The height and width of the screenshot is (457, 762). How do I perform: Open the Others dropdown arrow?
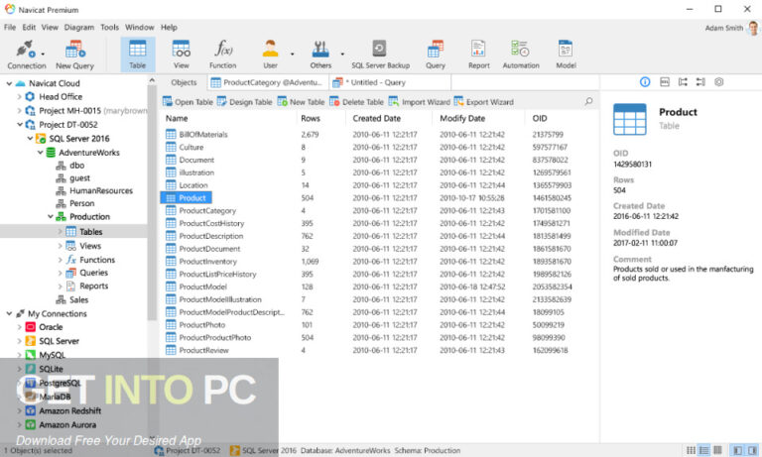coord(342,54)
